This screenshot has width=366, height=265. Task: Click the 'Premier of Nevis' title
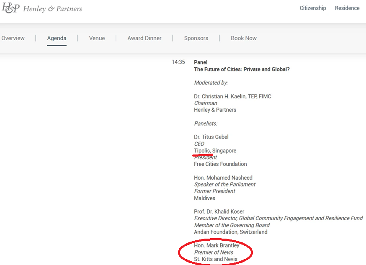[x=214, y=252]
